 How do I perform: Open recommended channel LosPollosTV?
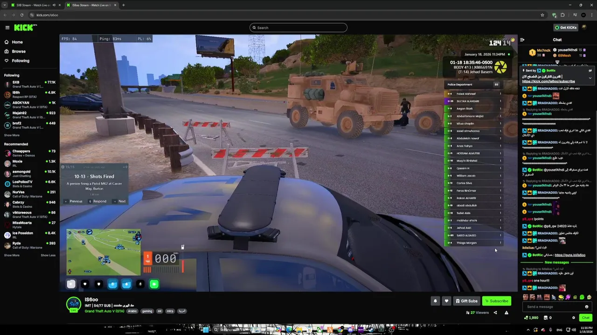pyautogui.click(x=30, y=184)
